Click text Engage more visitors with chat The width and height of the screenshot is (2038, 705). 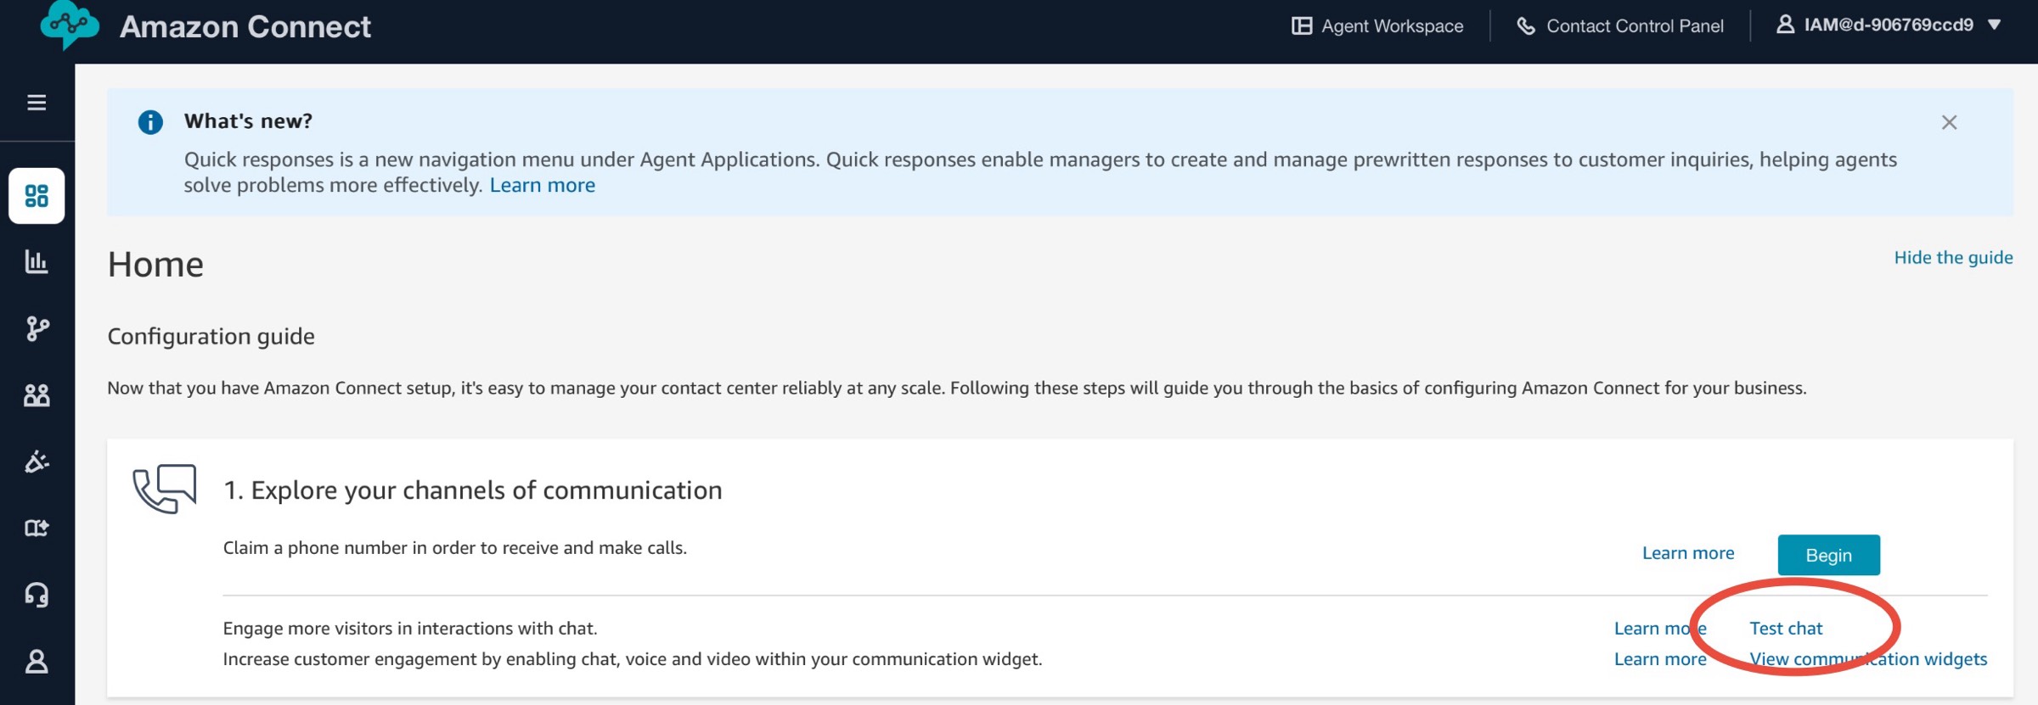pyautogui.click(x=410, y=629)
